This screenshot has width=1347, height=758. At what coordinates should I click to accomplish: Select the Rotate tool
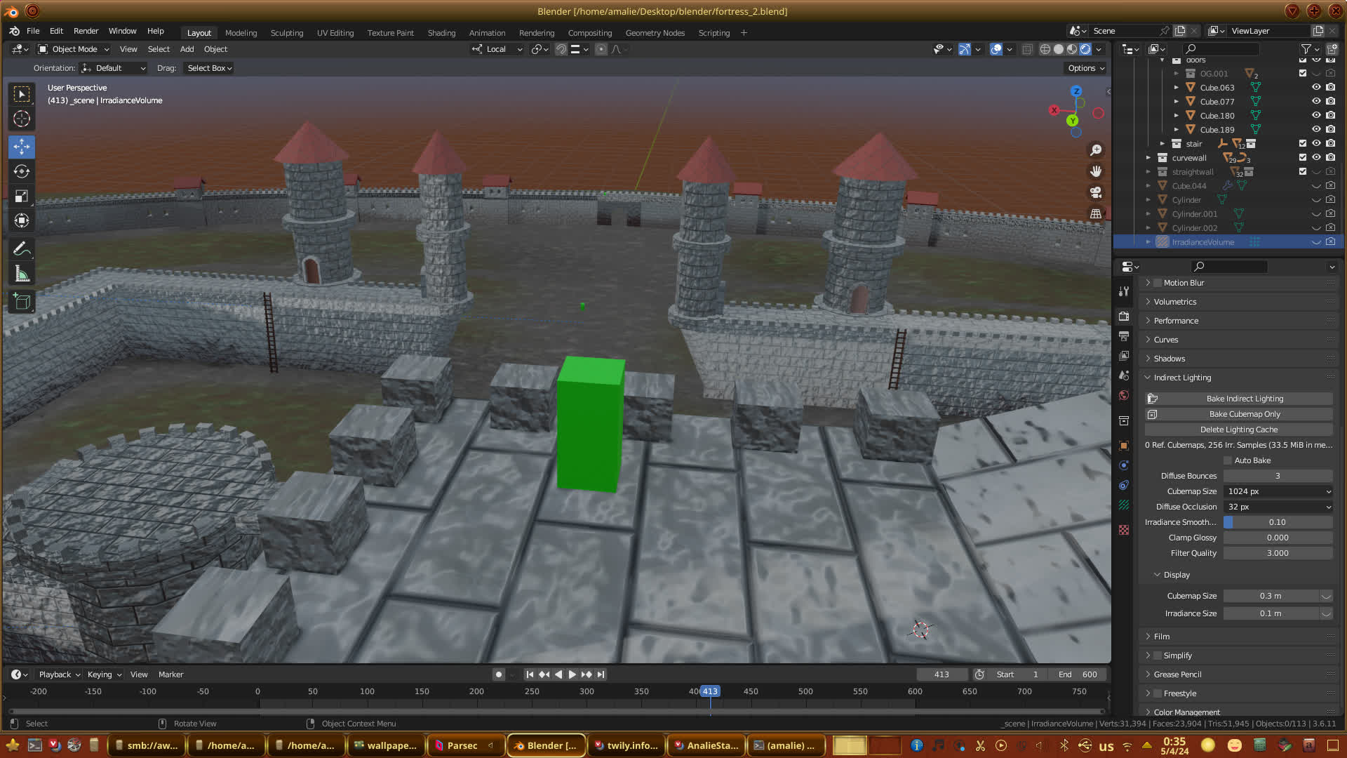[x=22, y=171]
